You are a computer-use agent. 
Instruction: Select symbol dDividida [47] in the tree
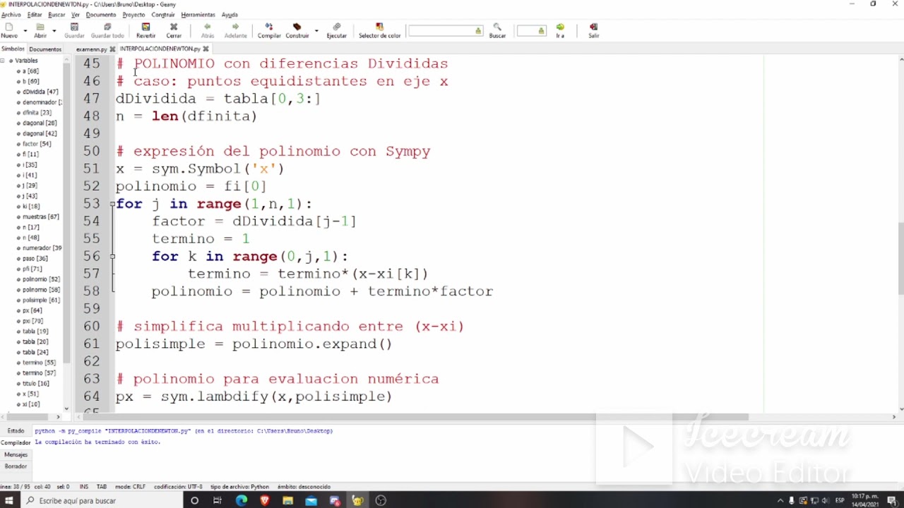tap(40, 92)
